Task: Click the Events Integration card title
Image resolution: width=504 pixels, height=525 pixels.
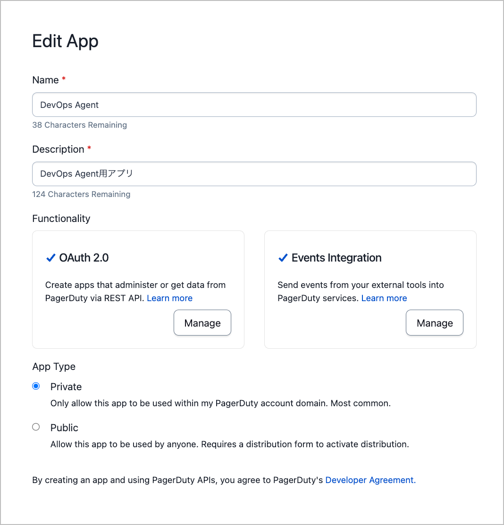Action: (336, 258)
